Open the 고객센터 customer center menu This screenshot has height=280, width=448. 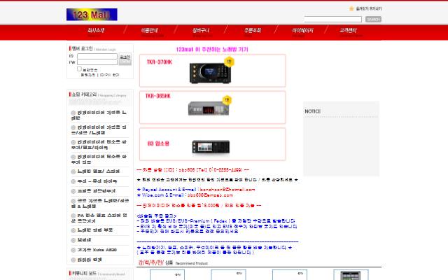click(348, 31)
